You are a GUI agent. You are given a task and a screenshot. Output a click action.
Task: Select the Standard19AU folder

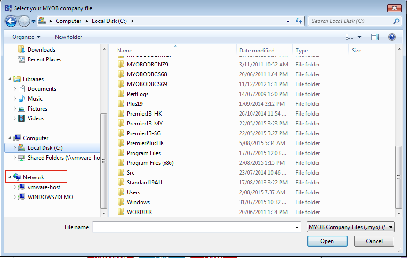tap(144, 183)
